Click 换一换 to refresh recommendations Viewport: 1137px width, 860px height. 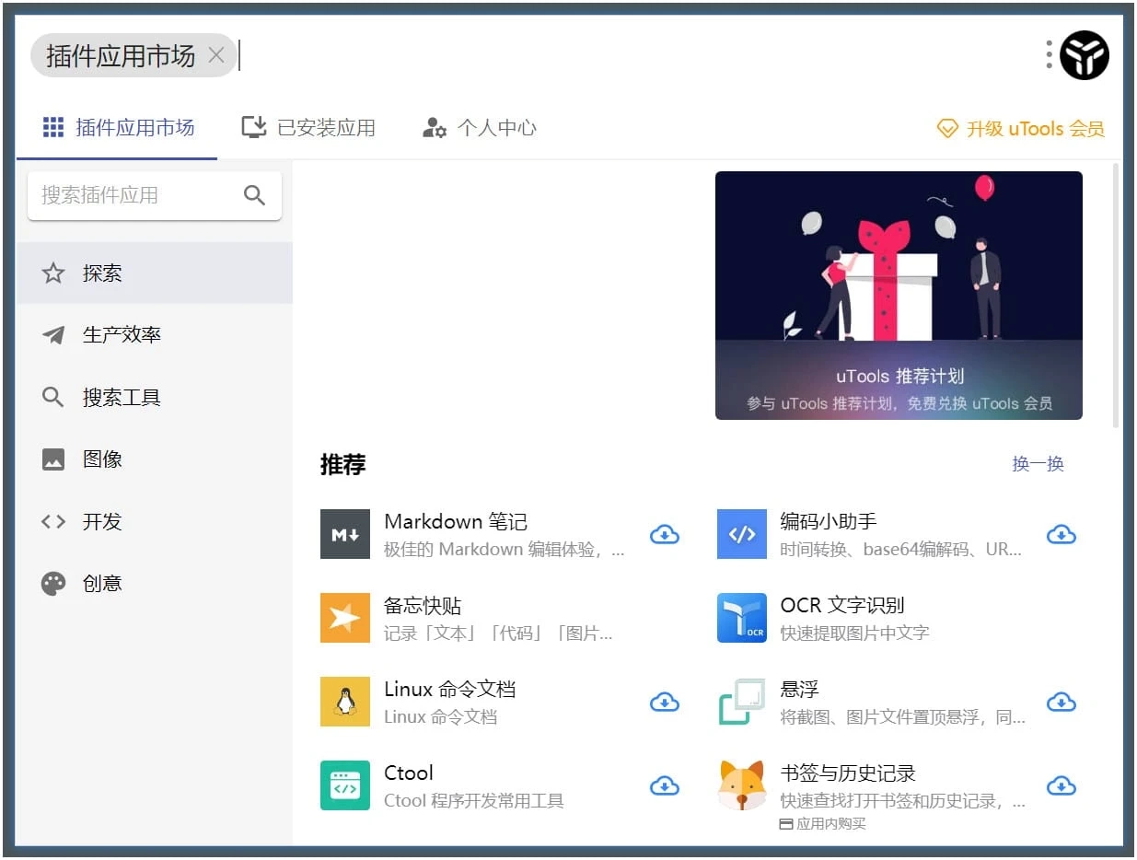pyautogui.click(x=1038, y=464)
